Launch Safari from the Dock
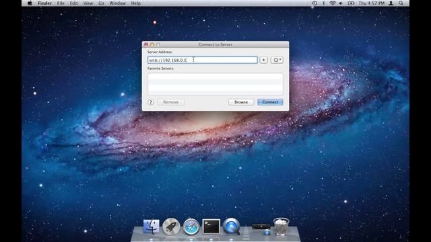Viewport: 431px width, 242px height. tap(191, 227)
